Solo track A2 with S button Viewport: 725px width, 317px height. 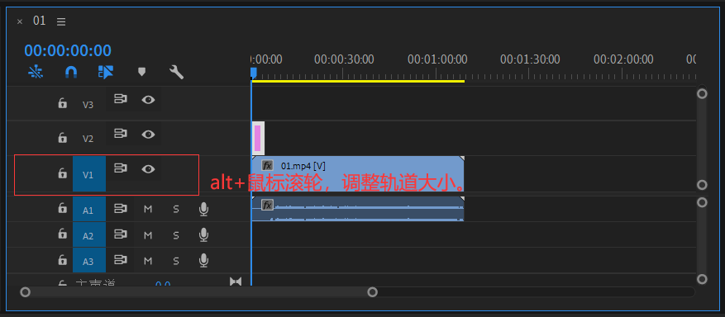click(176, 235)
